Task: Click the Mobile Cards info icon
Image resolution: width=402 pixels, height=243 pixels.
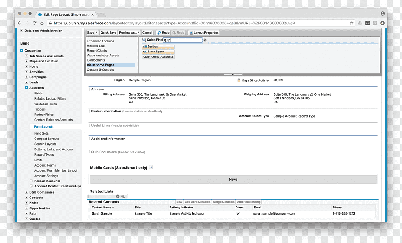Action: coord(151,167)
